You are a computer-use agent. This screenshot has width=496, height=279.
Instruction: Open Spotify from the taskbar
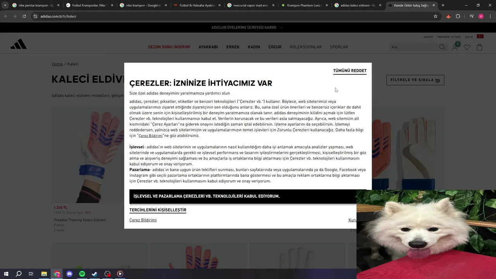[82, 274]
